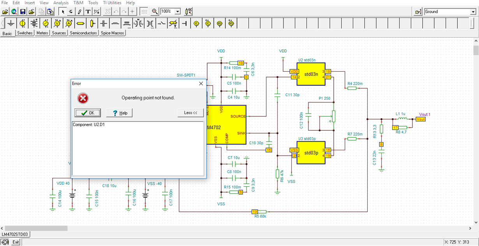Viewport: 479px width, 246px height.
Task: Open the File menu
Action: [x=5, y=3]
